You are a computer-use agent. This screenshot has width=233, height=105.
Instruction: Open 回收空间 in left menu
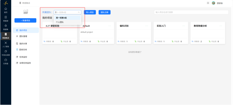pos(26,50)
